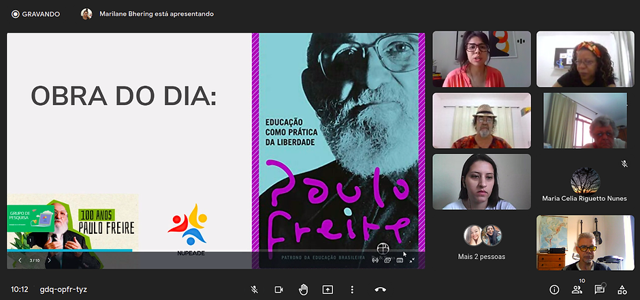Click the 10:12 time display
Screen dimensions: 640x300
[20, 290]
